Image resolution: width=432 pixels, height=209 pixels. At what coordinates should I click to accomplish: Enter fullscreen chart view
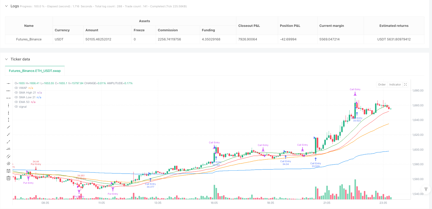point(405,84)
